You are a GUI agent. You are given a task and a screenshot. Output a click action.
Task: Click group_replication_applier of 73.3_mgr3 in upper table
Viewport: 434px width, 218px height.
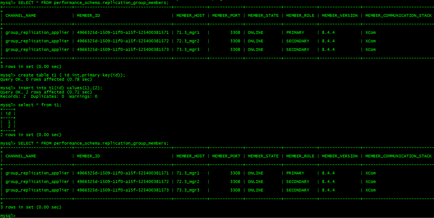tap(37, 50)
